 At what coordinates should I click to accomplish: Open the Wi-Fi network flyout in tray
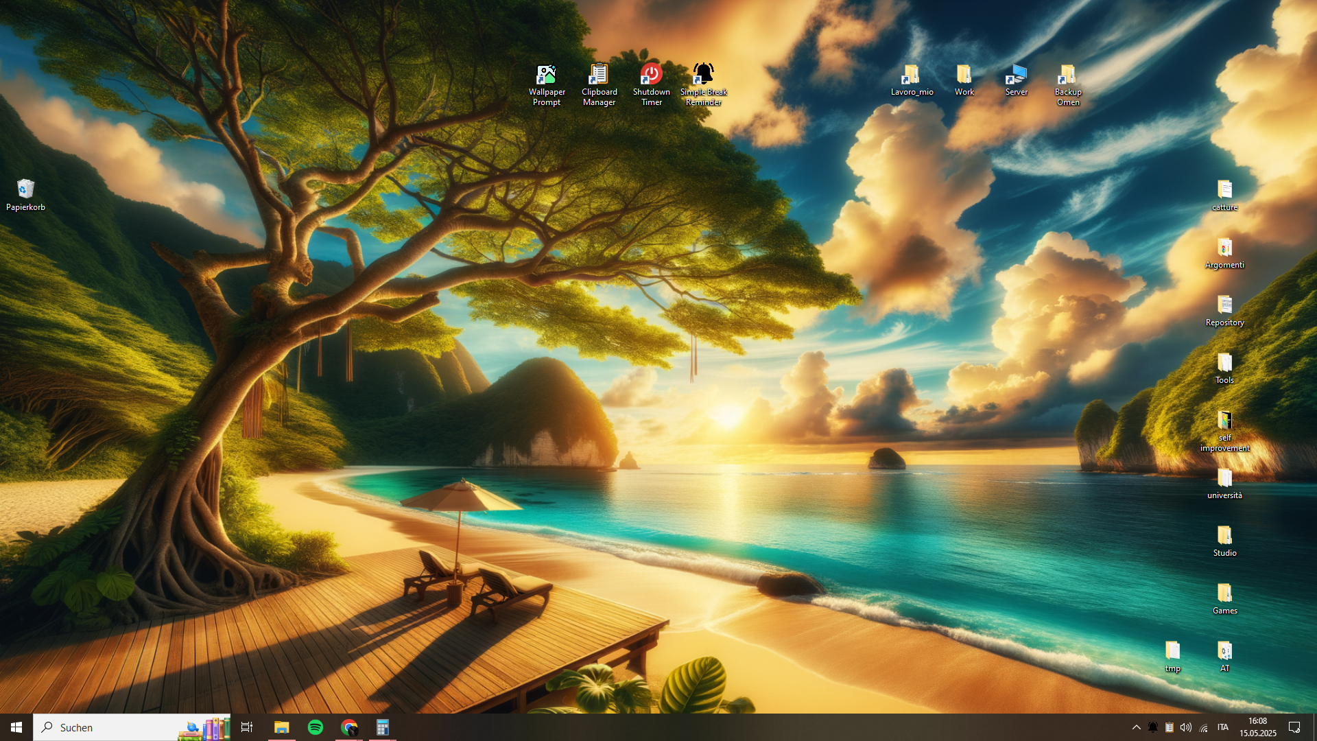pos(1203,727)
